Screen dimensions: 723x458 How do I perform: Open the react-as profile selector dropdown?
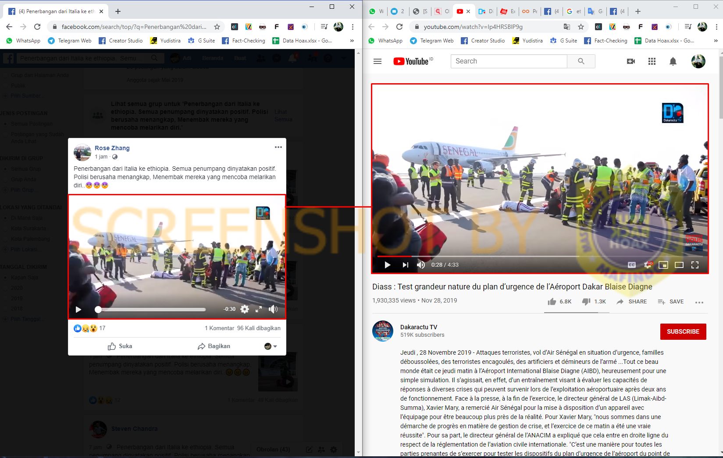click(271, 346)
